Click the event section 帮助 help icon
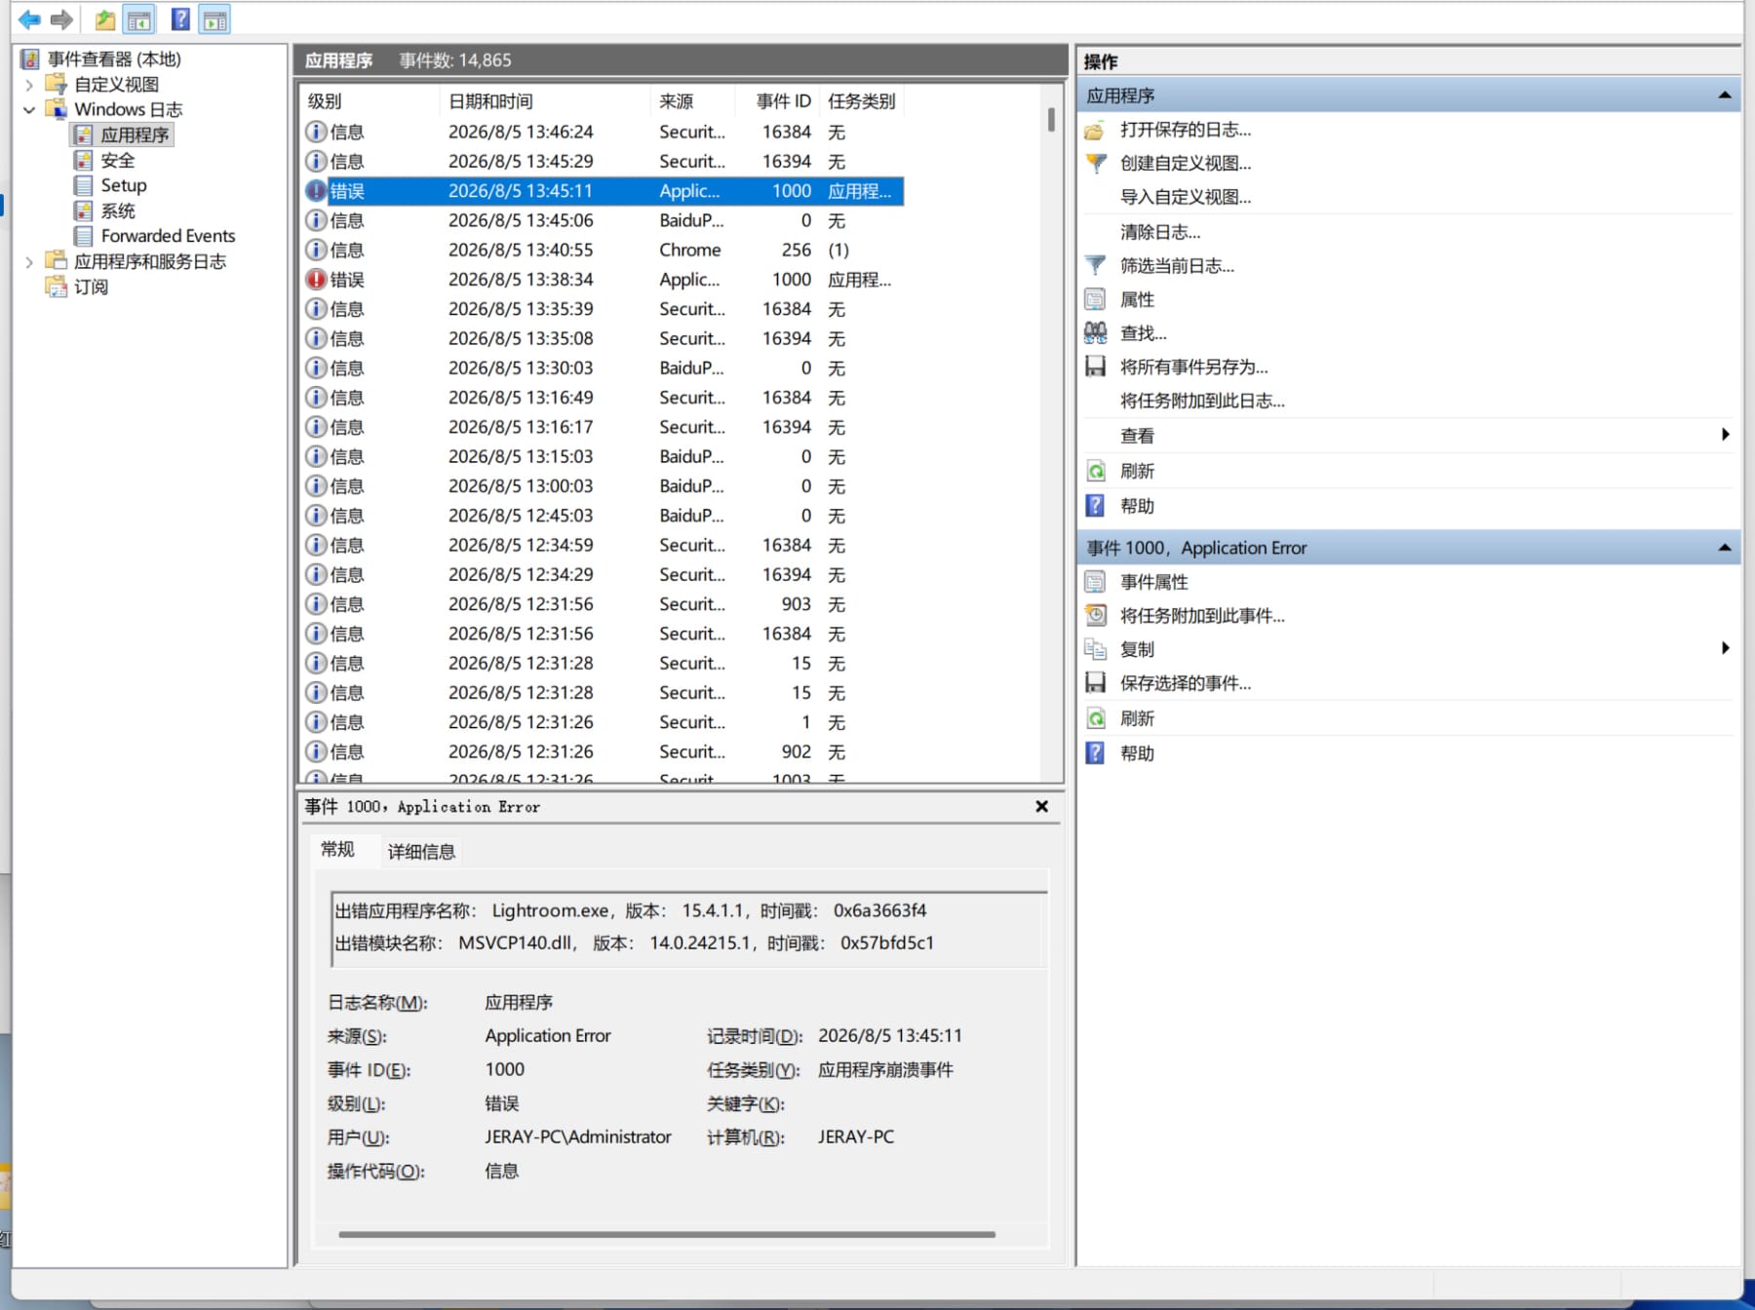Screen dimensions: 1755x1310 (1095, 753)
